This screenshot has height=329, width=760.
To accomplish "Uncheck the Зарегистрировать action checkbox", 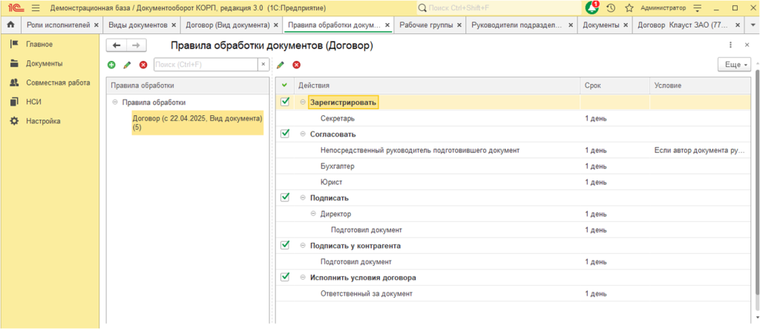I will click(x=285, y=102).
